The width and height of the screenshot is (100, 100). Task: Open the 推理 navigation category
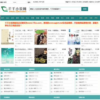click(57, 18)
